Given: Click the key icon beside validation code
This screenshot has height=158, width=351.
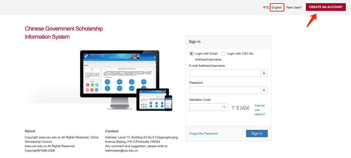Looking at the screenshot, I should tap(225, 107).
